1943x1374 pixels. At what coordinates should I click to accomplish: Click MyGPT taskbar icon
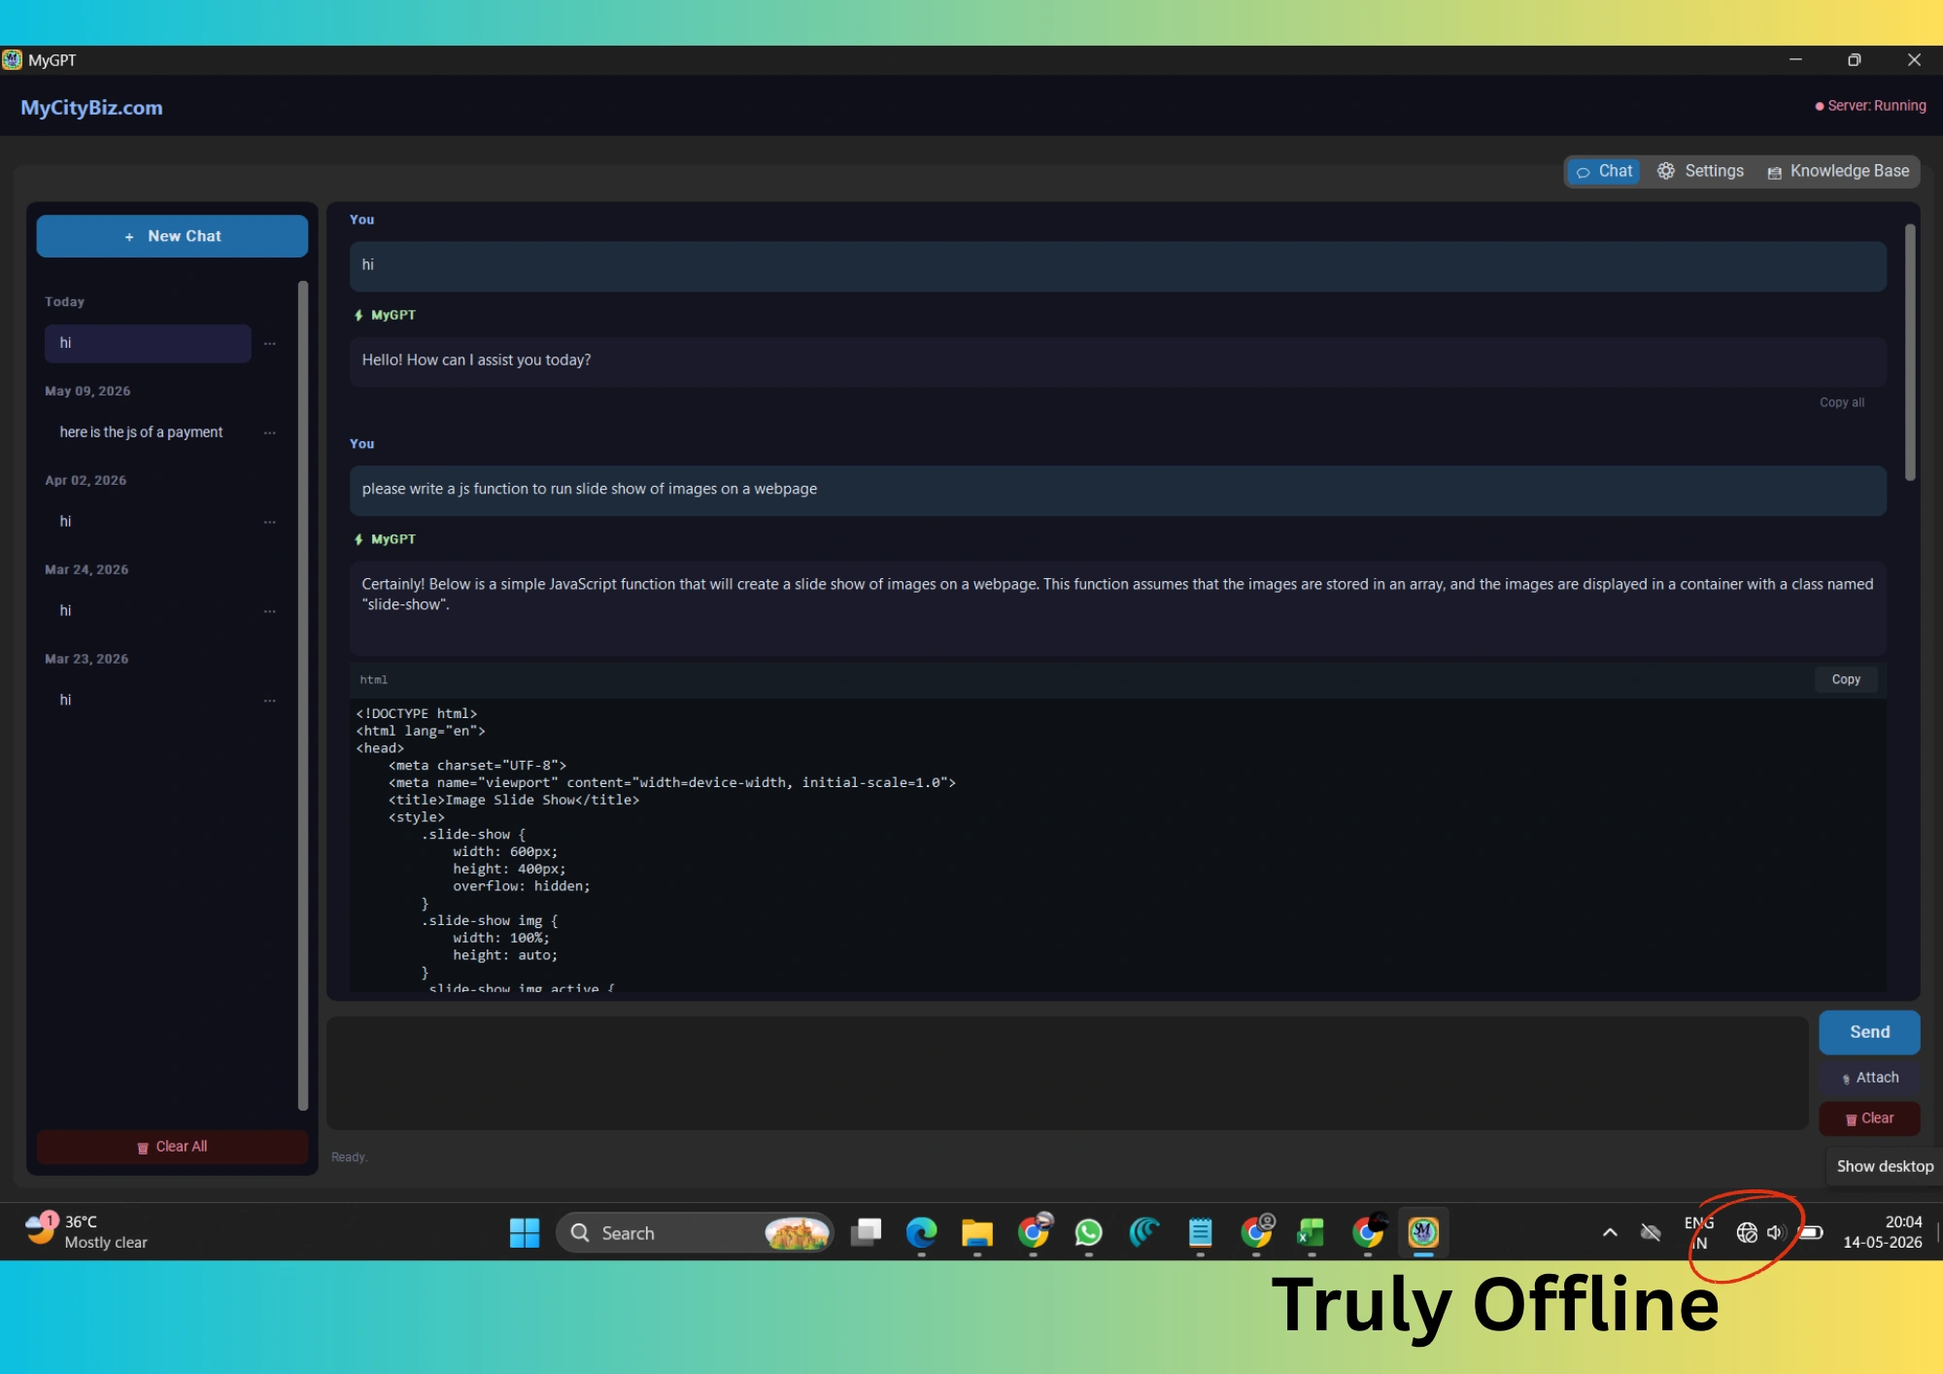(1423, 1233)
